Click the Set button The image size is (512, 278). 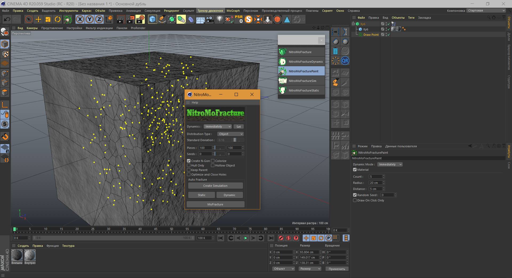[x=239, y=127]
